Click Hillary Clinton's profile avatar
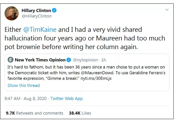 [x=12, y=13]
